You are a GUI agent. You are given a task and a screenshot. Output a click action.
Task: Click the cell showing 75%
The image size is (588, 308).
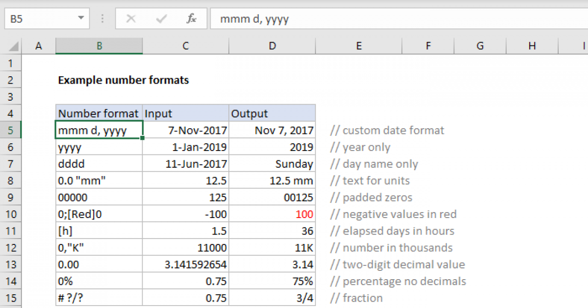pyautogui.click(x=272, y=281)
